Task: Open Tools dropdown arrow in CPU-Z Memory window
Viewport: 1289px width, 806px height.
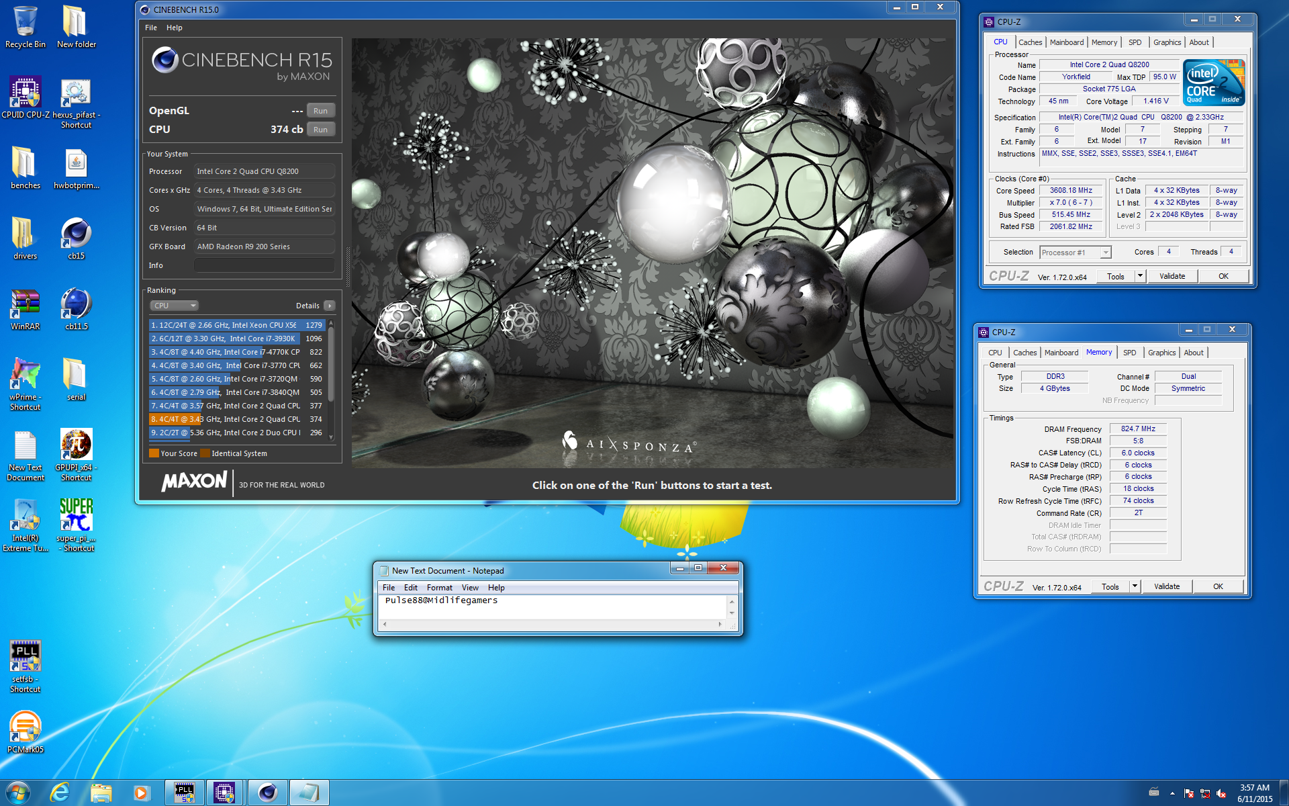Action: (x=1135, y=586)
